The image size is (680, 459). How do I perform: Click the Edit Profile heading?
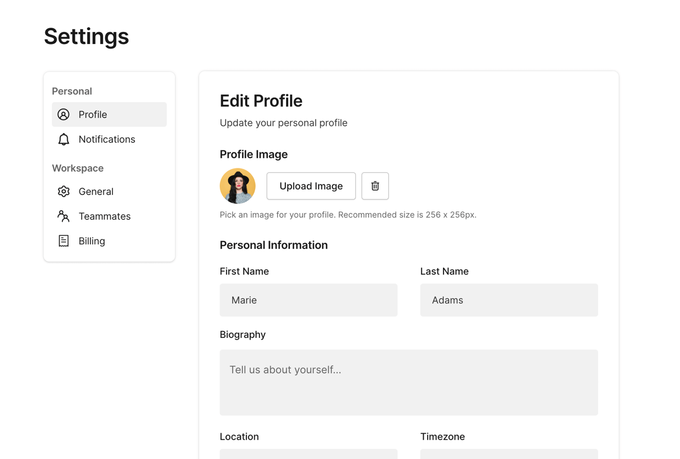click(x=261, y=101)
